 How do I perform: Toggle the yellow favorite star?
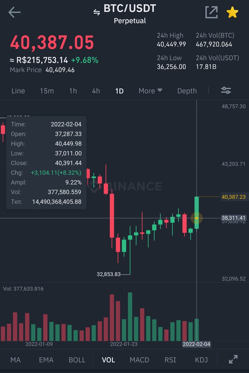(232, 12)
